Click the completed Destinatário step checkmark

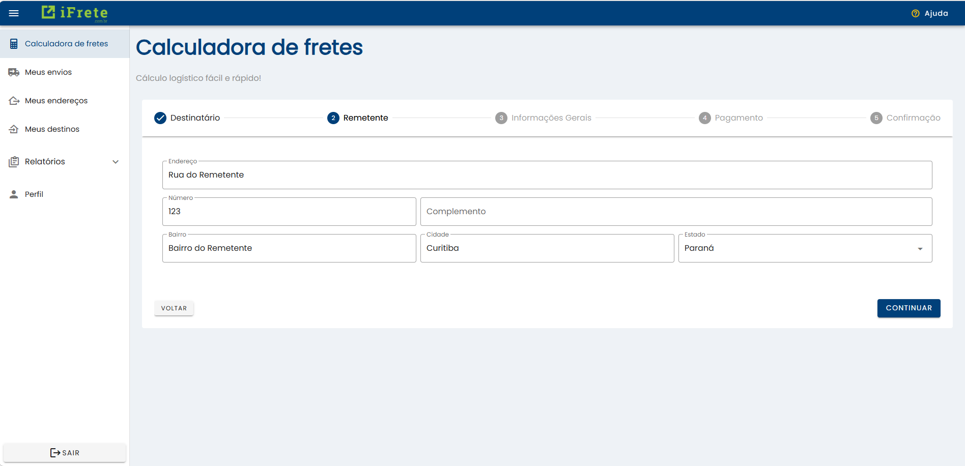point(160,118)
